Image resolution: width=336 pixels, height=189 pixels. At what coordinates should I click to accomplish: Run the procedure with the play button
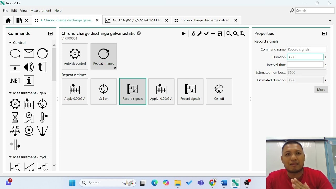pos(183,33)
